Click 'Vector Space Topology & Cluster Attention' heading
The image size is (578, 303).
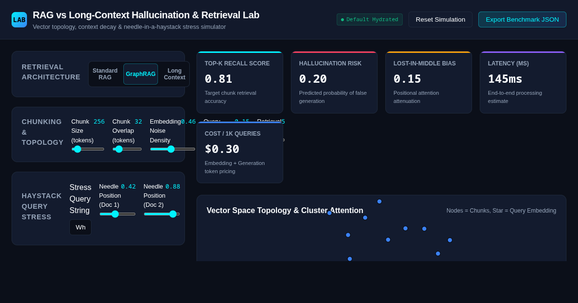285,211
